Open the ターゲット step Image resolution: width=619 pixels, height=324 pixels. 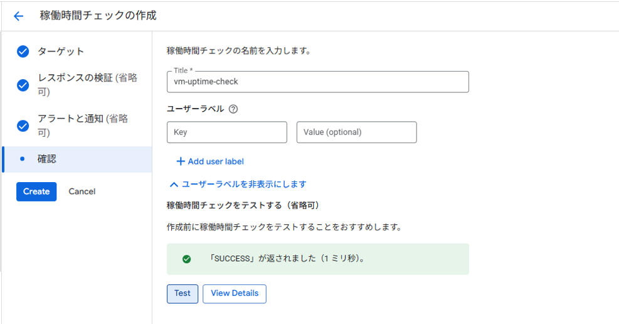[61, 51]
